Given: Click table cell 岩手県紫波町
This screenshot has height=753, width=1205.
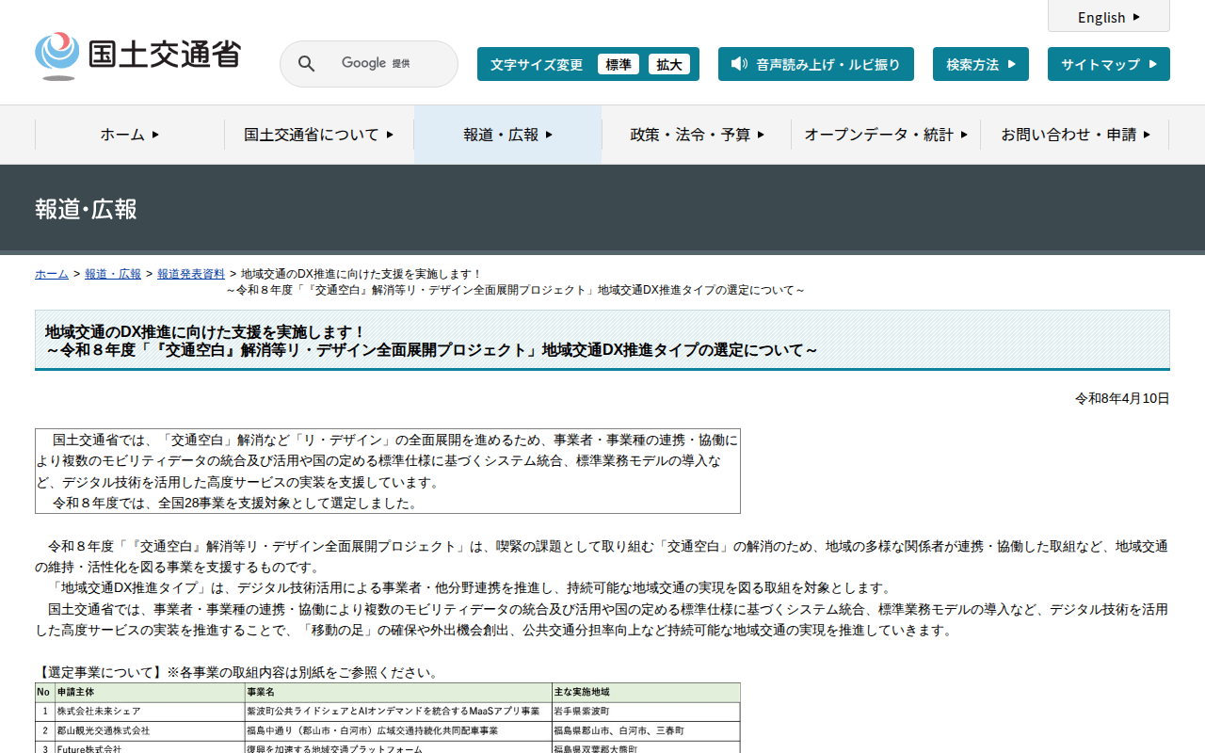Looking at the screenshot, I should (646, 711).
